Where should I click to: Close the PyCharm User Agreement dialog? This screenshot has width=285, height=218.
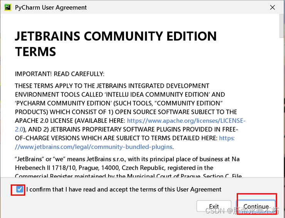[x=272, y=7]
